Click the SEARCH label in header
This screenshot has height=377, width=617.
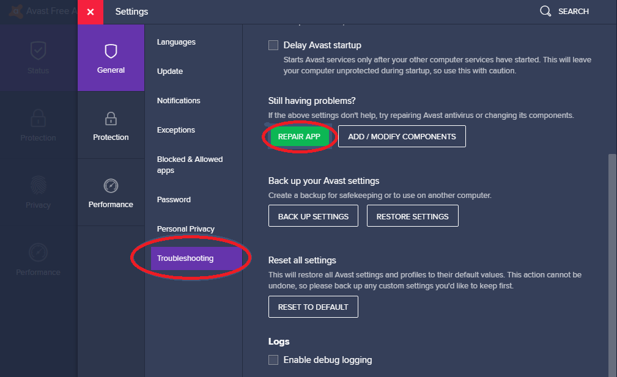574,12
